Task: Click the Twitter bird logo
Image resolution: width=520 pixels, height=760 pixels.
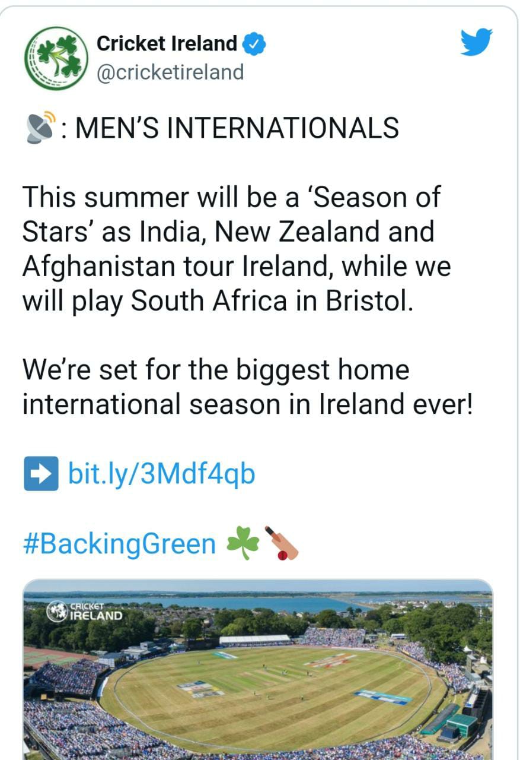Action: (x=477, y=43)
